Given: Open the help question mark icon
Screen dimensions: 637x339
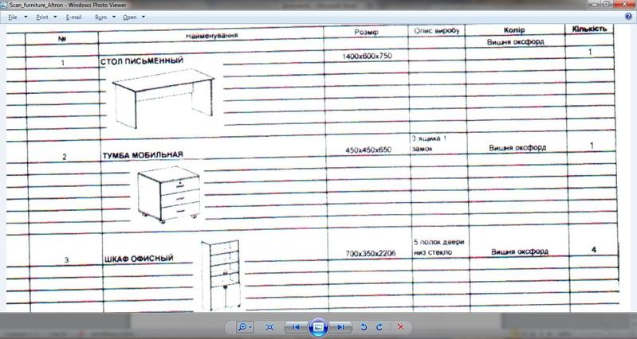Looking at the screenshot, I should pos(629,16).
